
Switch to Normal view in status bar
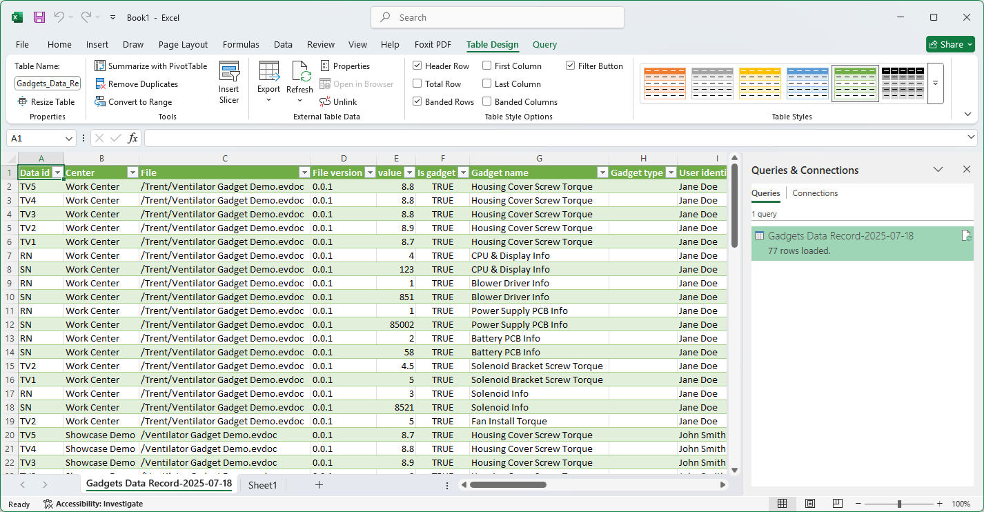pos(782,504)
